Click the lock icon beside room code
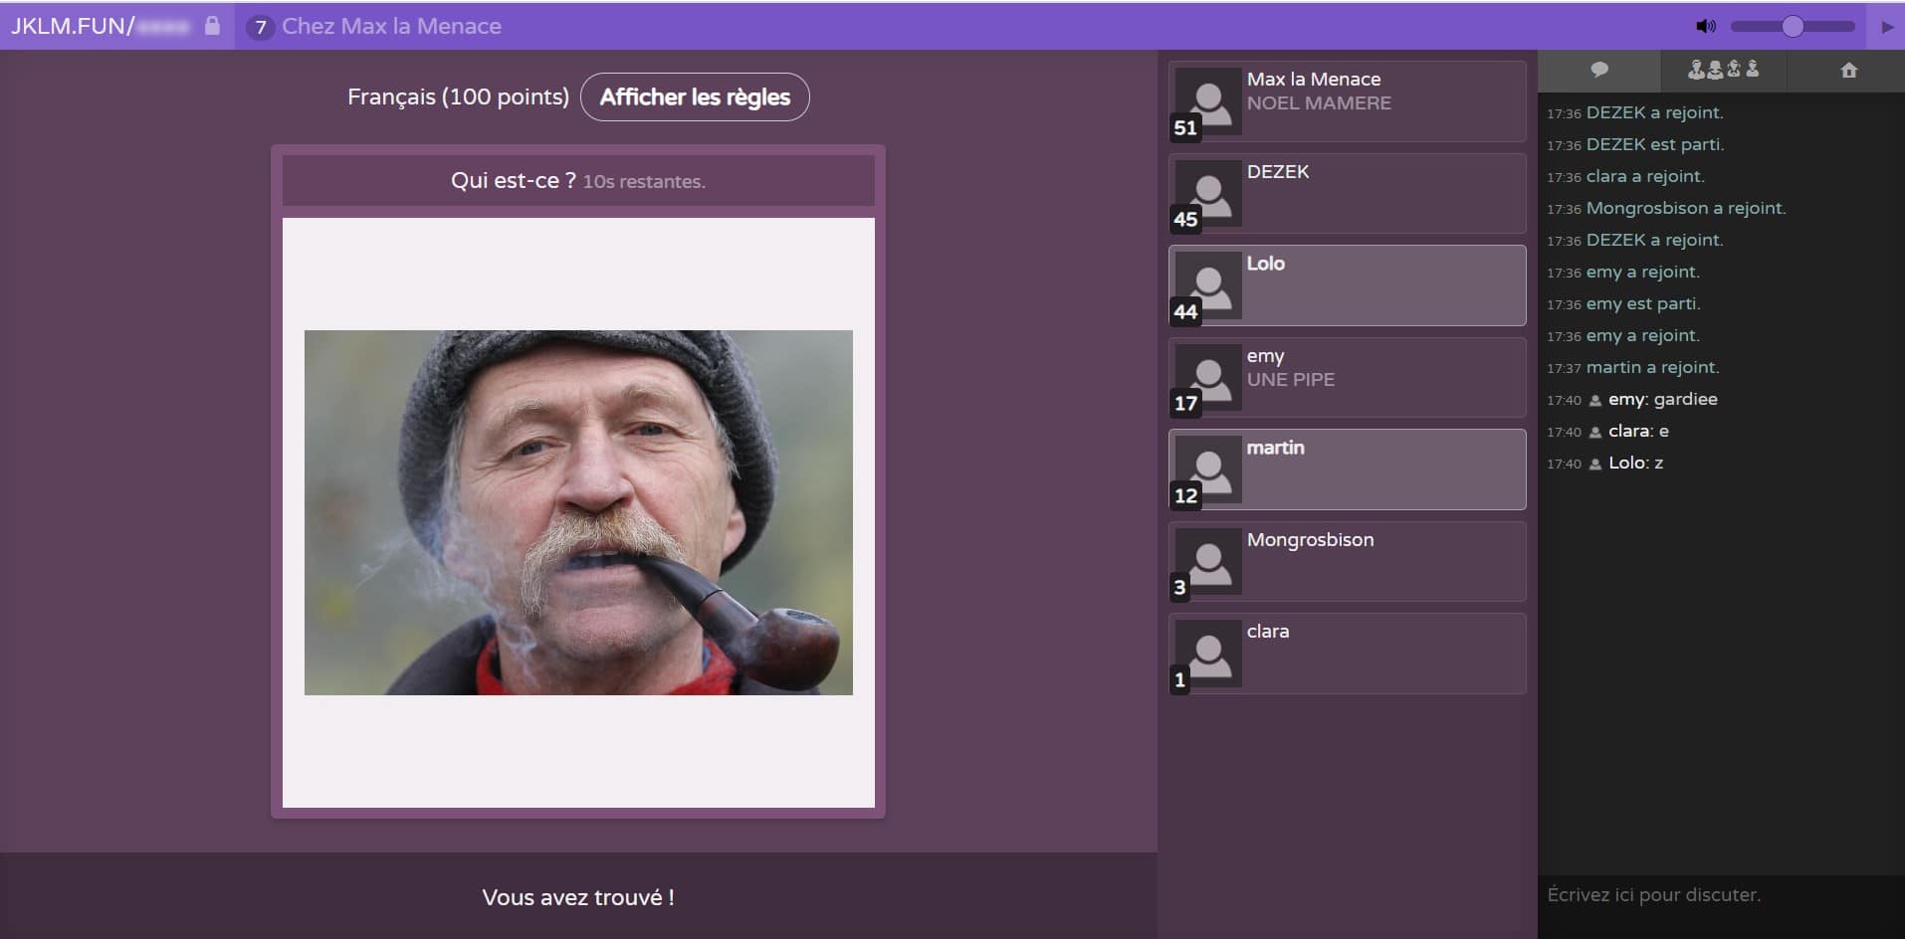The image size is (1905, 939). (212, 26)
